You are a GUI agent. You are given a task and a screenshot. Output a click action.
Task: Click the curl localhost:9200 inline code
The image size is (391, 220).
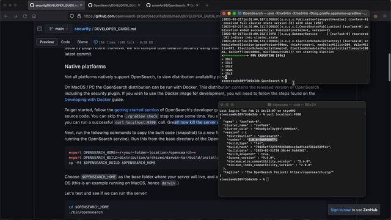(136, 122)
